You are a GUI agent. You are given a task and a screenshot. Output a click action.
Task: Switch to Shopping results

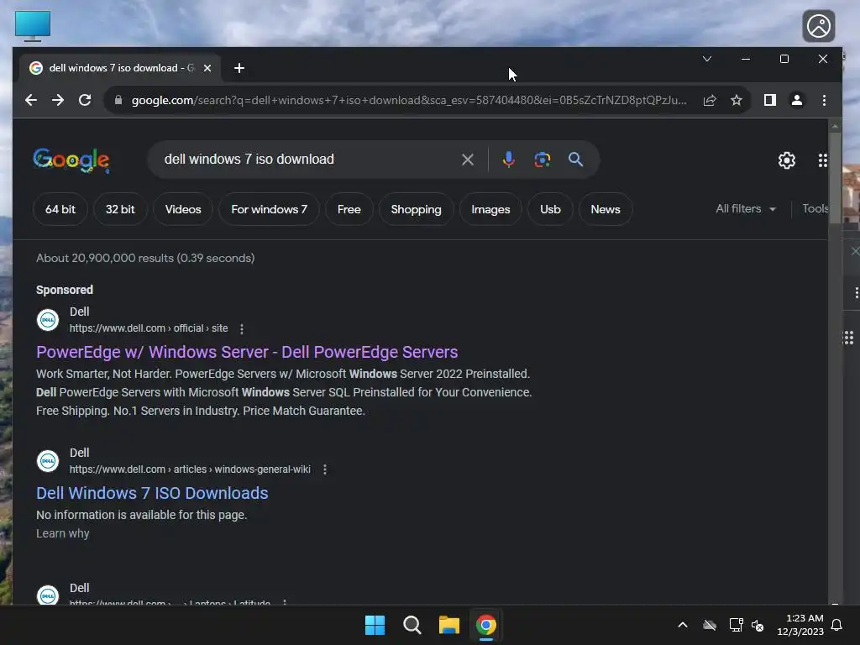[417, 209]
